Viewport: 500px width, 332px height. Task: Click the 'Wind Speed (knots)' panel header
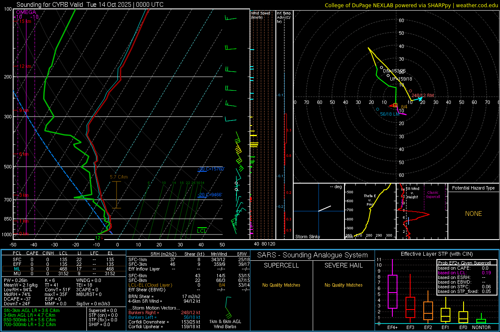[x=261, y=15]
